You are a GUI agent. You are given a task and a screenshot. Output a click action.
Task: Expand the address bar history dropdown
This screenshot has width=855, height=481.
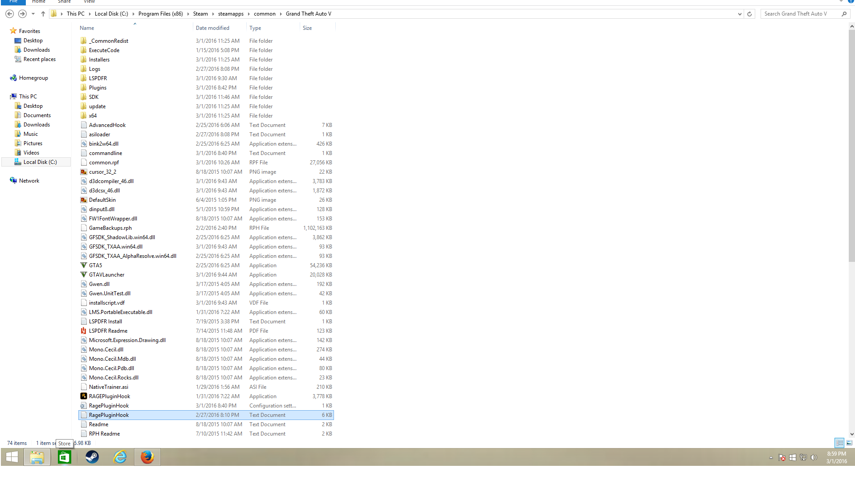click(740, 14)
